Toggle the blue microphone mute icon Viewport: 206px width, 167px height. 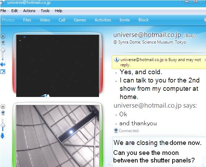(x=2, y=136)
